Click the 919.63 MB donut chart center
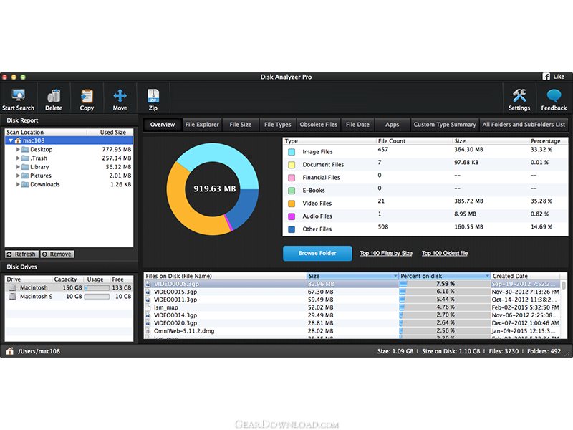 (x=214, y=188)
